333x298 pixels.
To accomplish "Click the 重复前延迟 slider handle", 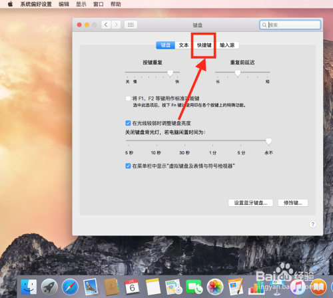I will click(x=238, y=73).
